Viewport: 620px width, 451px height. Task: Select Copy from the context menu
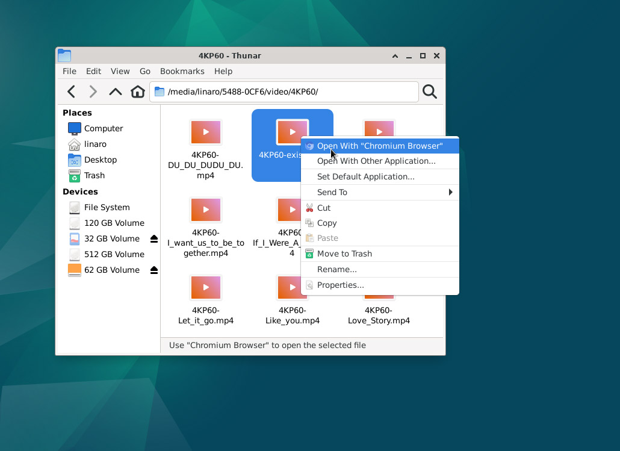tap(327, 223)
